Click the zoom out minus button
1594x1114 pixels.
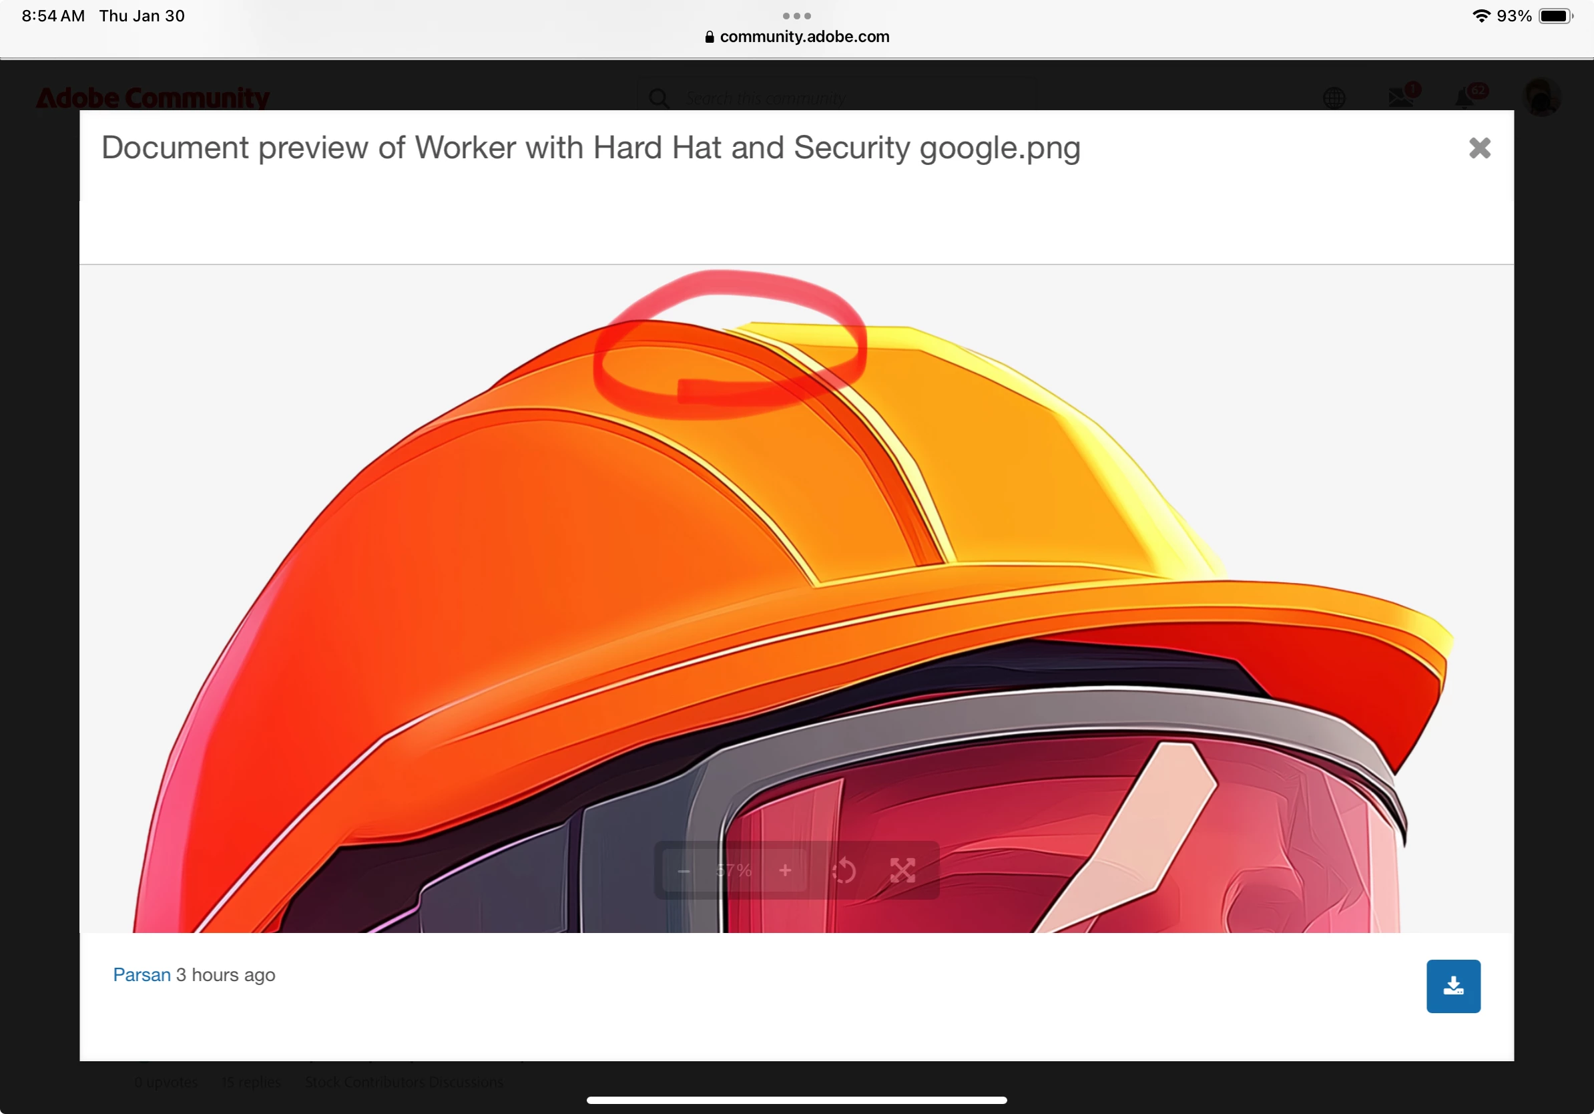point(684,871)
